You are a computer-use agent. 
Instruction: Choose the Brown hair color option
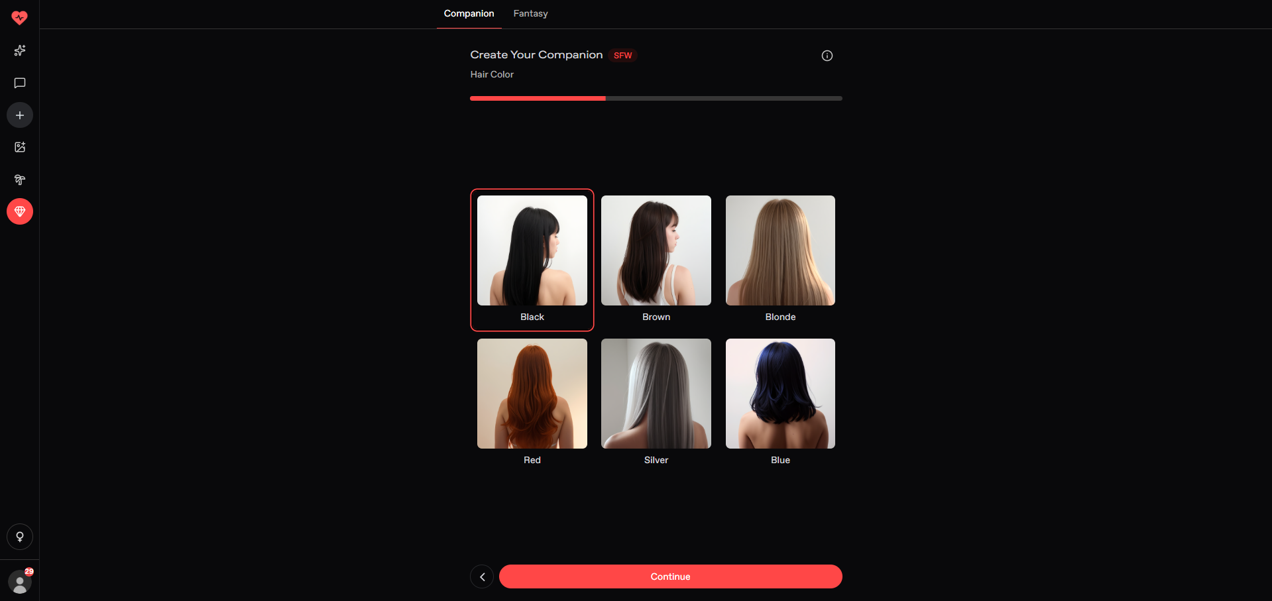[x=656, y=250]
